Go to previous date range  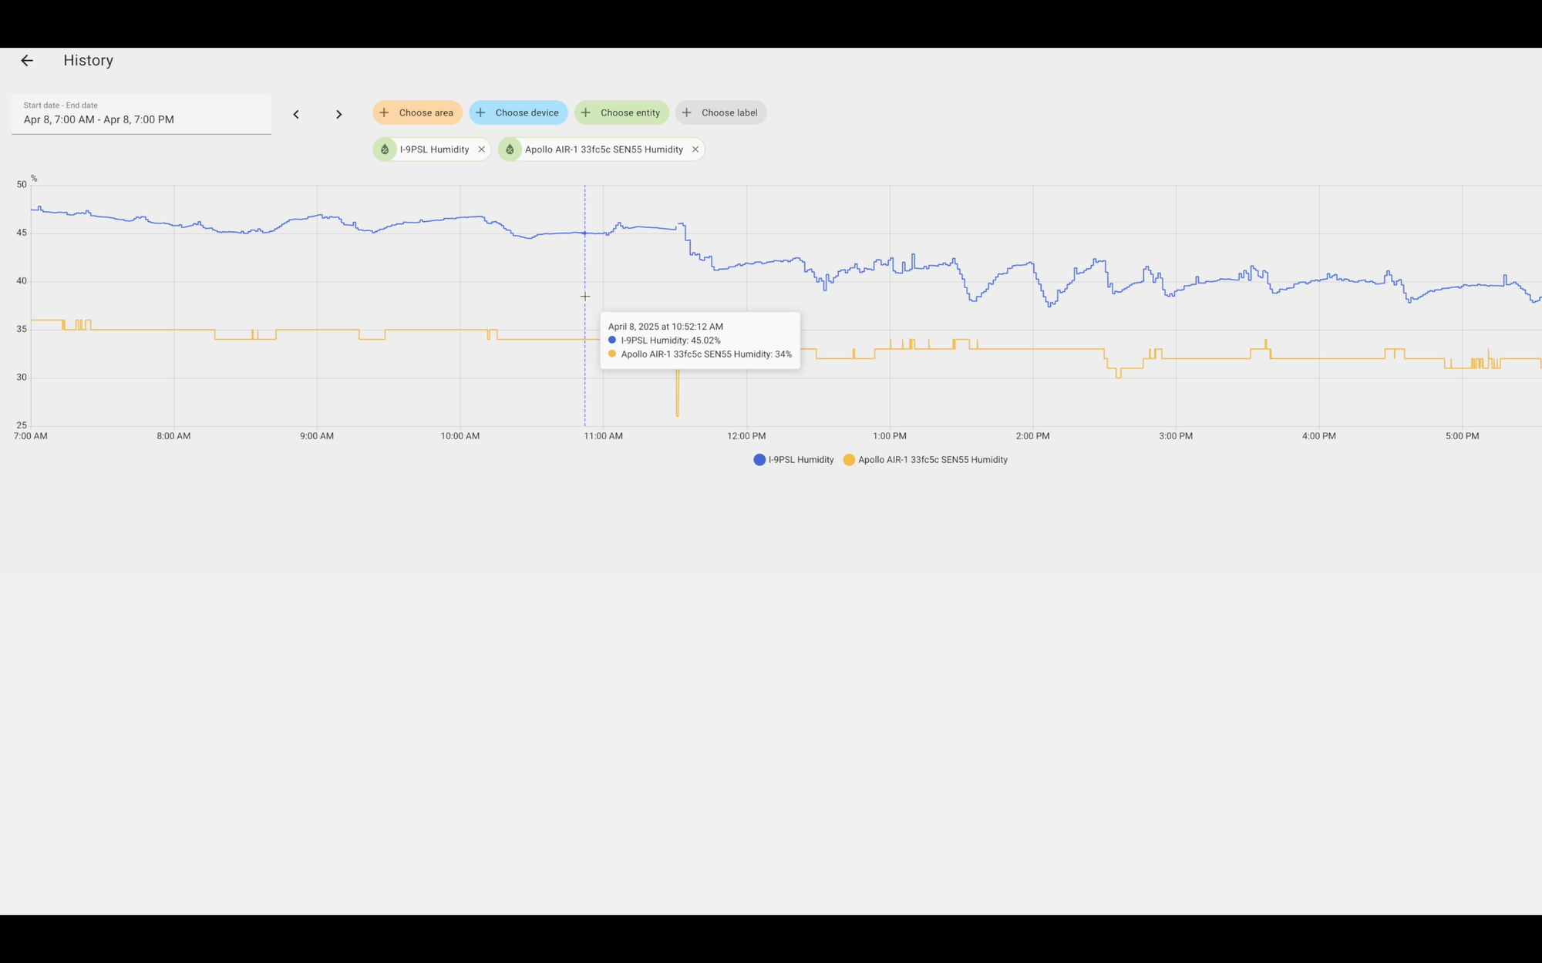[296, 115]
